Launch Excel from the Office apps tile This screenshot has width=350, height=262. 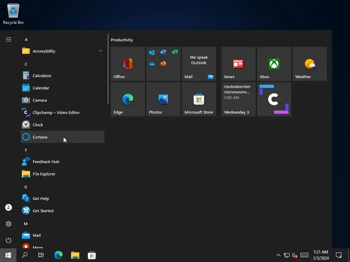click(175, 52)
